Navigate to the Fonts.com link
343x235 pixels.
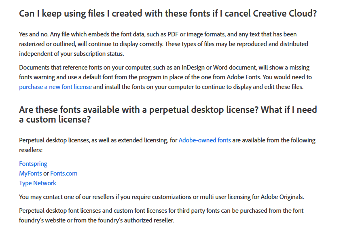pyautogui.click(x=64, y=173)
